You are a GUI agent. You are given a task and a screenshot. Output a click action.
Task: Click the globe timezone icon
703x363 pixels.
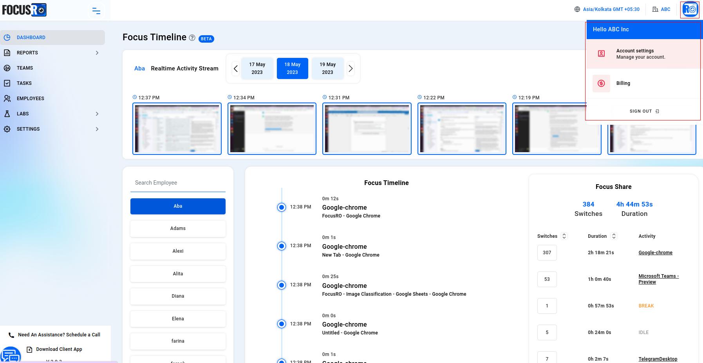tap(577, 9)
